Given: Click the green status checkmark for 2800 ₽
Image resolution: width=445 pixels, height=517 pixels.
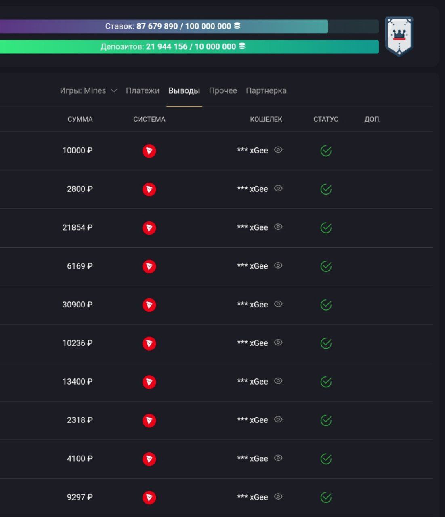Looking at the screenshot, I should [x=326, y=189].
